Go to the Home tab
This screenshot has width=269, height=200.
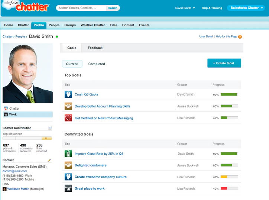(x=9, y=25)
